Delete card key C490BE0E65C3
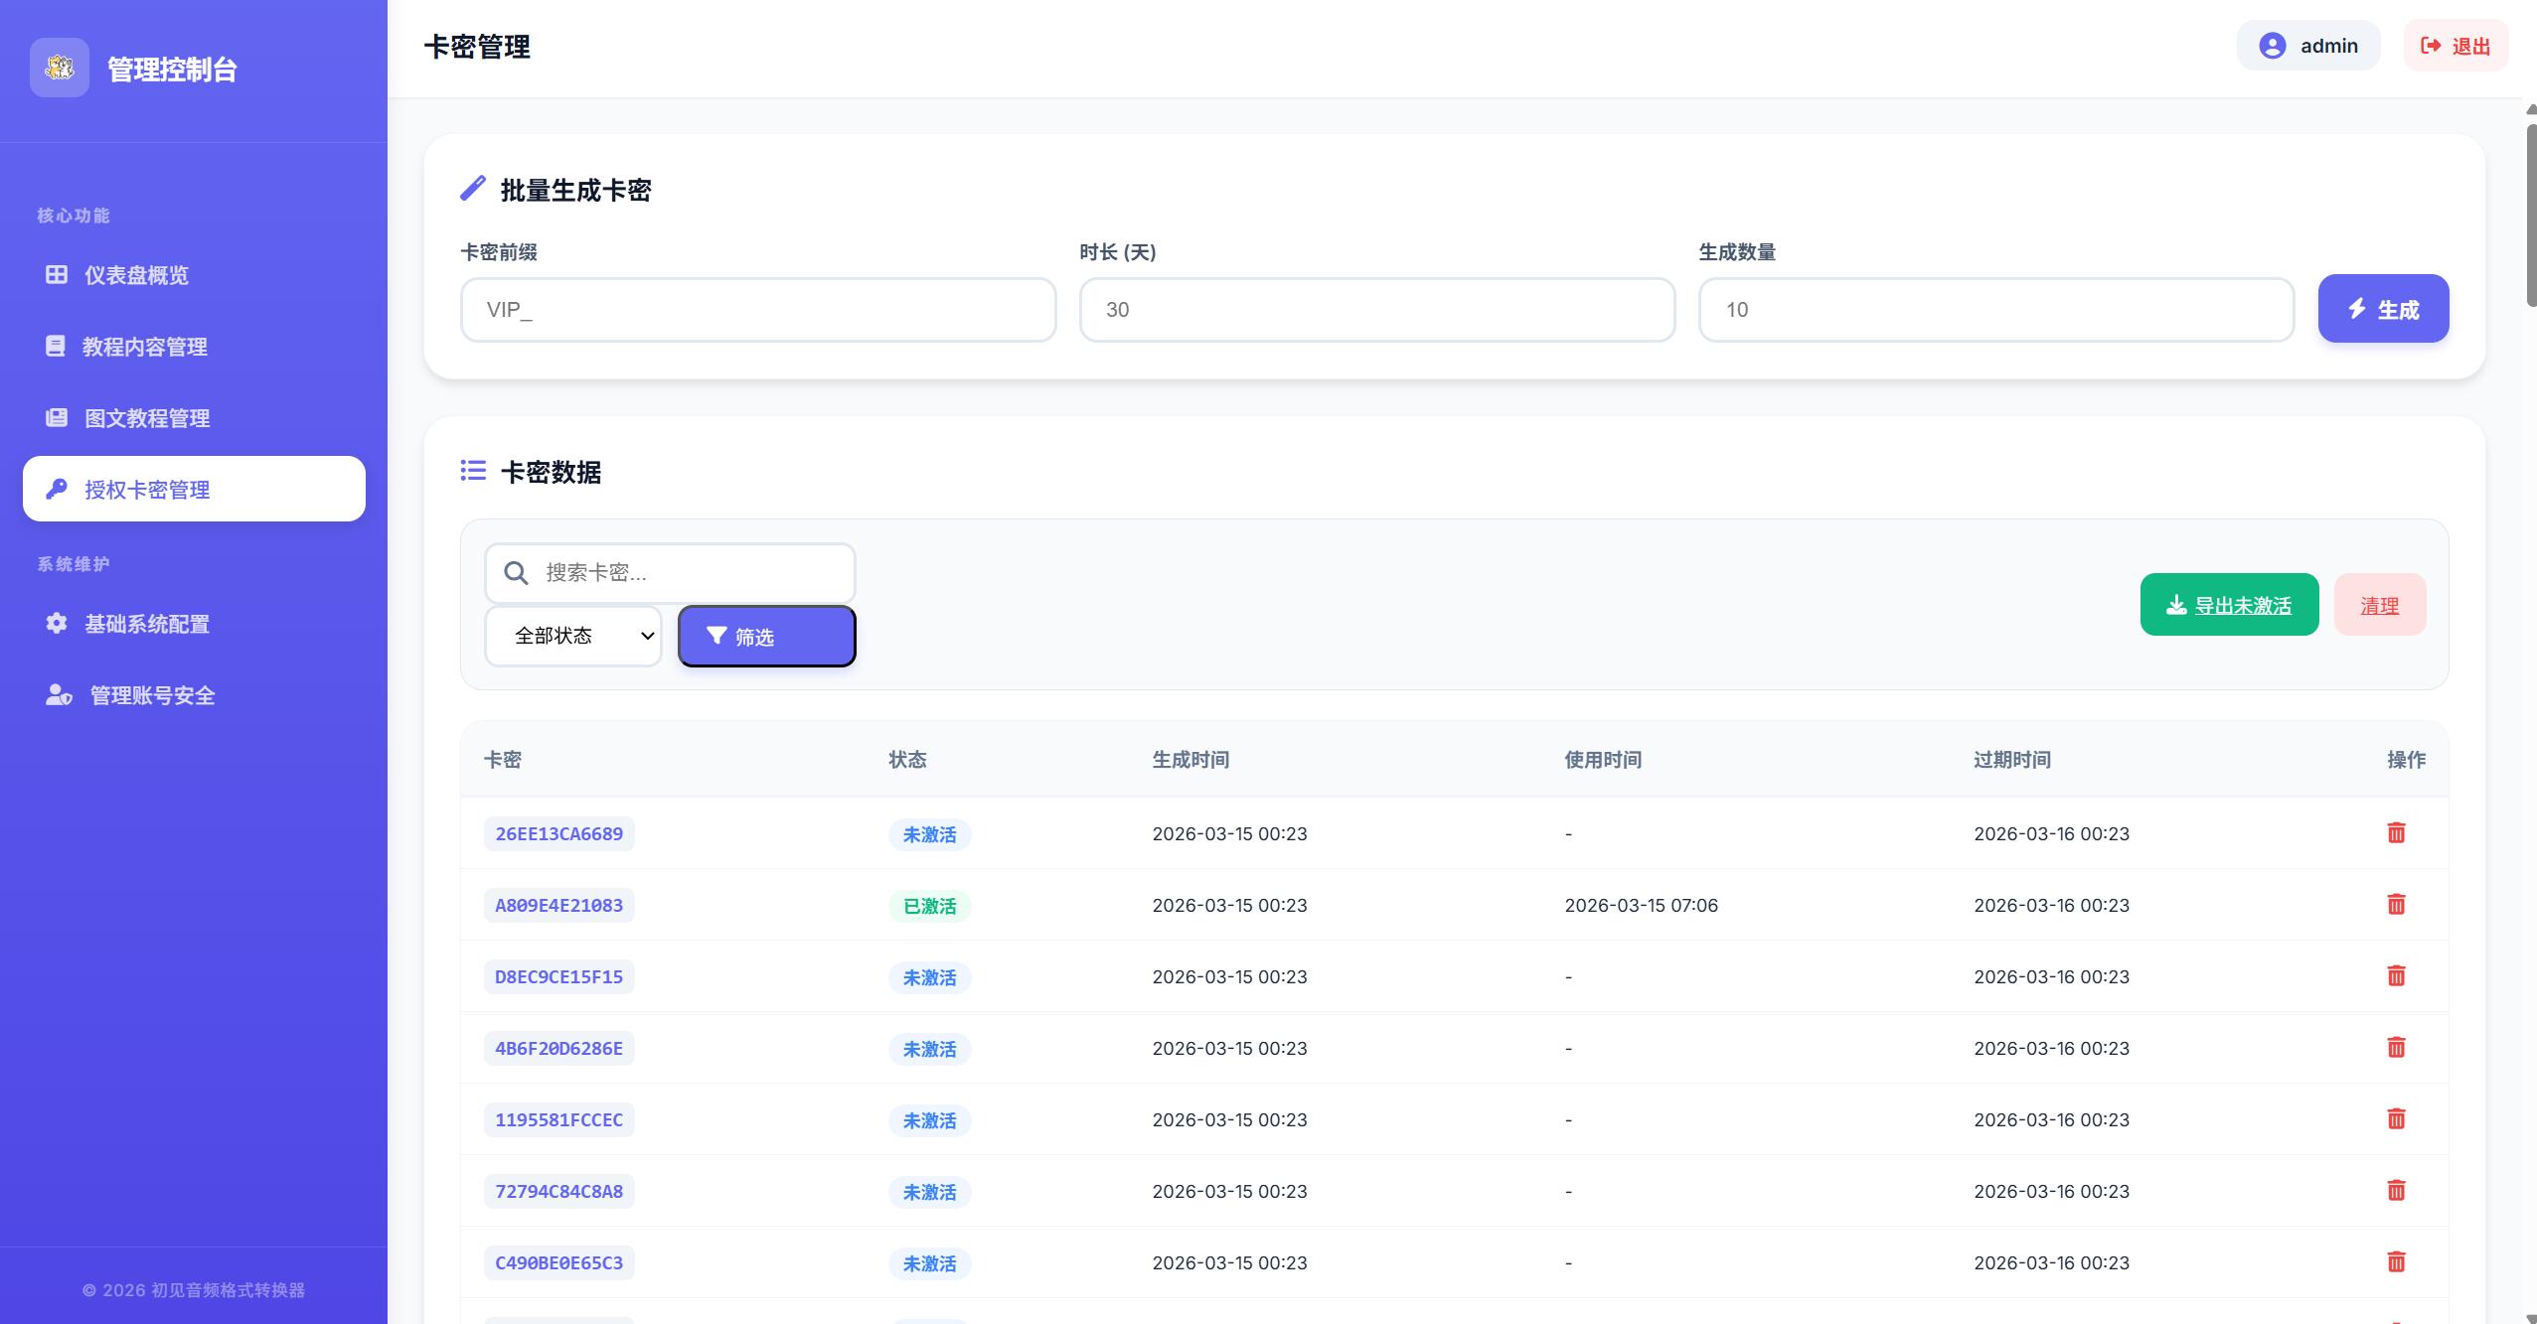 click(x=2396, y=1261)
